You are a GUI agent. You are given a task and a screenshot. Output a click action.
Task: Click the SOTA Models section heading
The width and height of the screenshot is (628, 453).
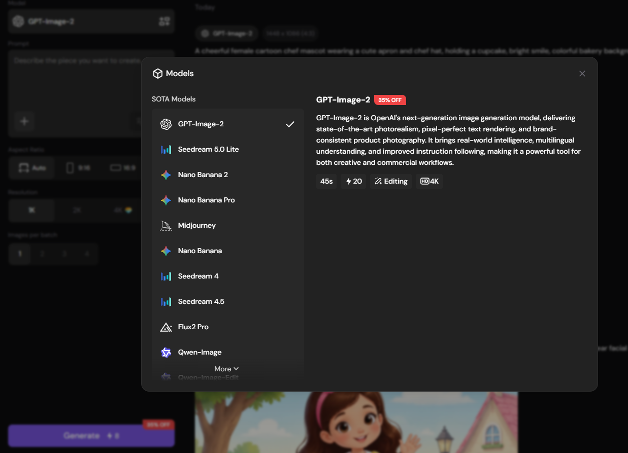(x=174, y=99)
